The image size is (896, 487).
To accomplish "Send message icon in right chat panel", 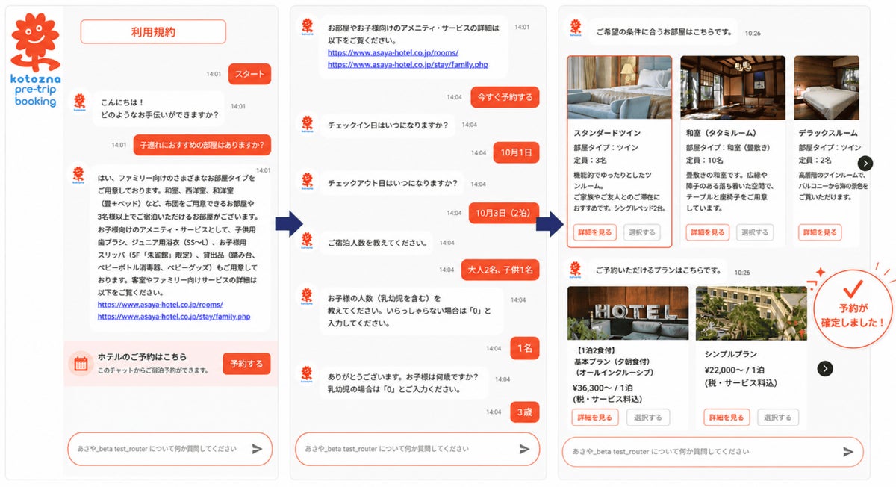I will (x=848, y=452).
